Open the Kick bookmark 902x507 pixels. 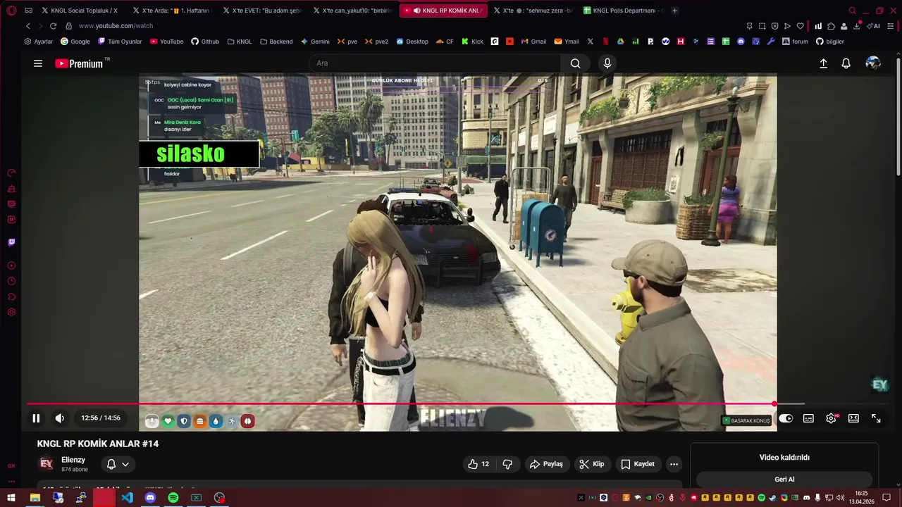[473, 42]
